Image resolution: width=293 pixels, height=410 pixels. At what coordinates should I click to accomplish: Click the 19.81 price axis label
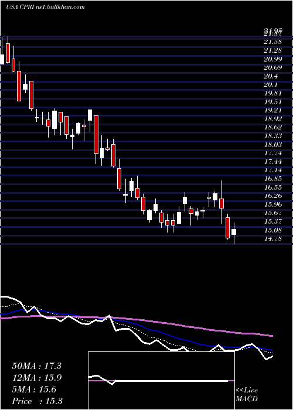(x=273, y=93)
